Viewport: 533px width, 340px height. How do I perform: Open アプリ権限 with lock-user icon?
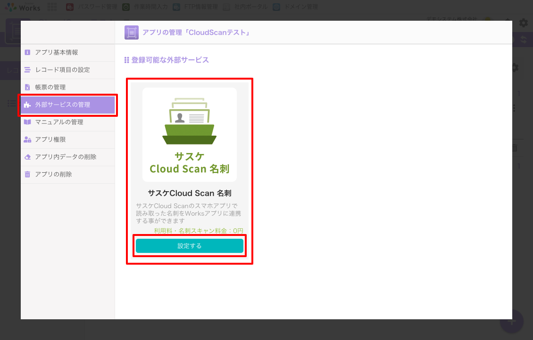(x=50, y=139)
